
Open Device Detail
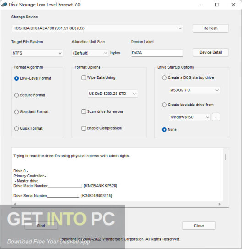210,52
